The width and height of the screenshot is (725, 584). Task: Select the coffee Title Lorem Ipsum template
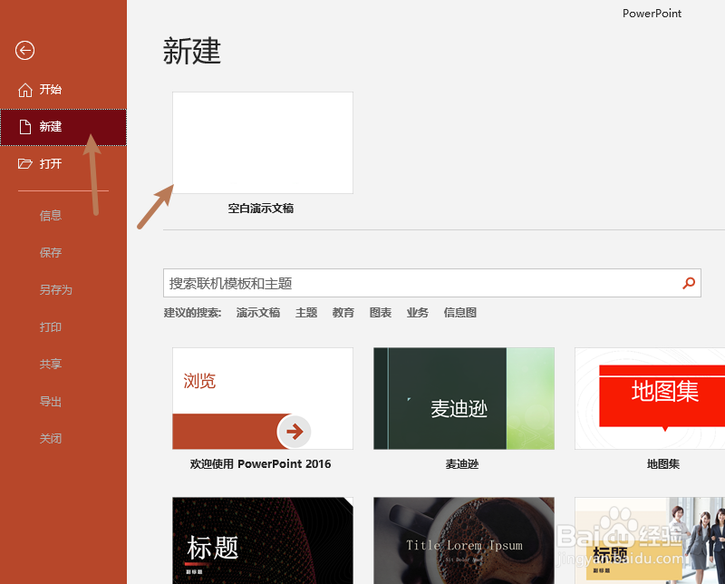click(x=464, y=540)
